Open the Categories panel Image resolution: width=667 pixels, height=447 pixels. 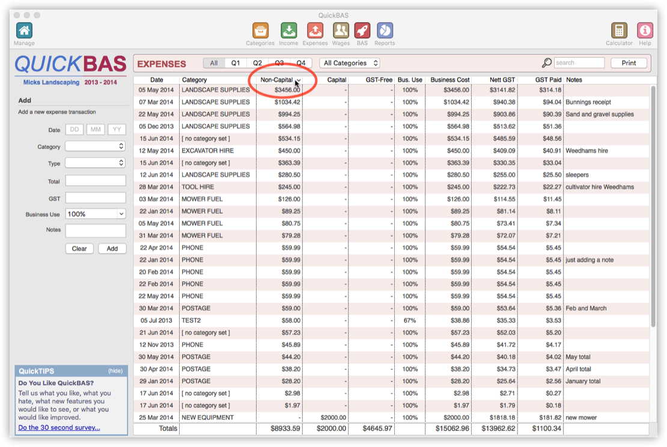pos(260,30)
